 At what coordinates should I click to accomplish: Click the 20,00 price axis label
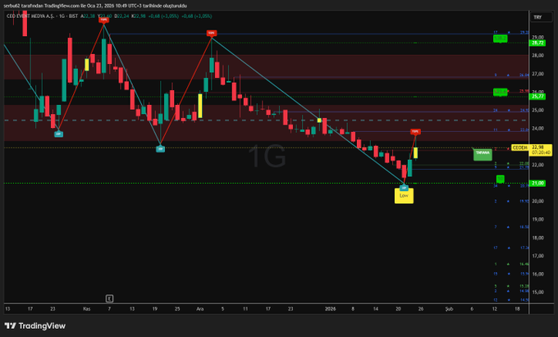click(537, 201)
